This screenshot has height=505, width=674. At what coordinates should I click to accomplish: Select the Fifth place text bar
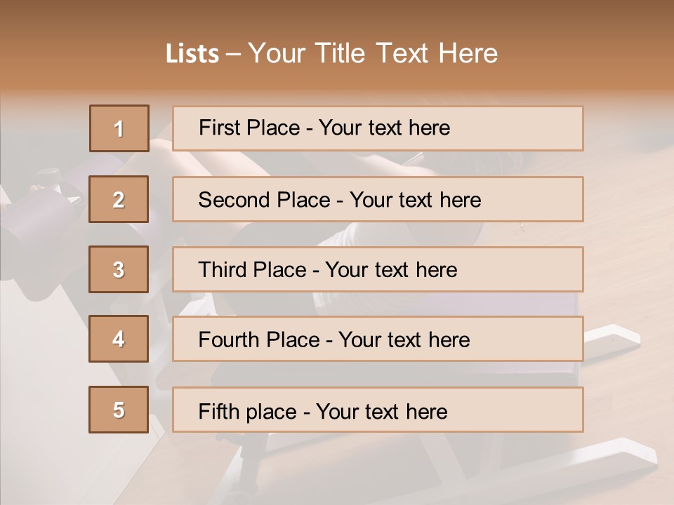[x=378, y=410]
